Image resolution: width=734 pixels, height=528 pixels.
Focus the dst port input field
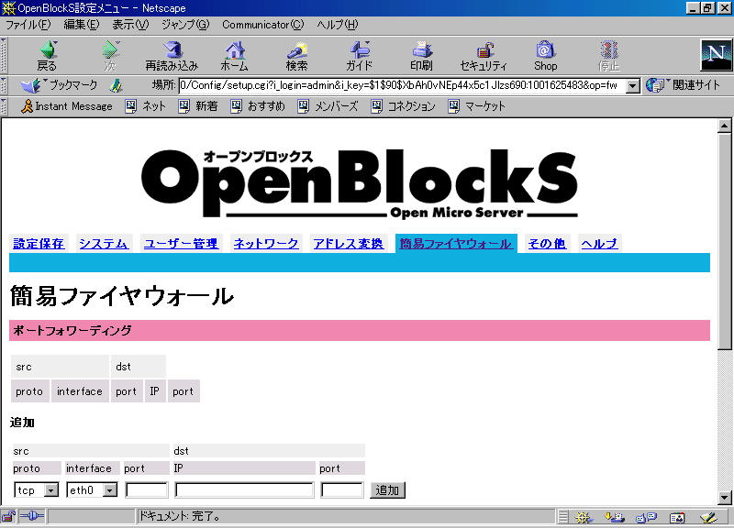click(x=341, y=490)
